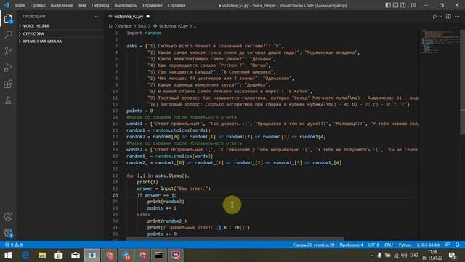Click Trick folder in breadcrumb
This screenshot has width=465, height=262.
coord(142,26)
